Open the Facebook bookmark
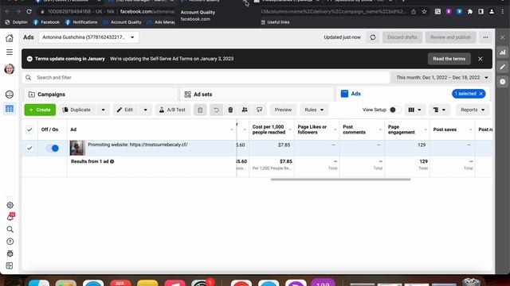Viewport: 510px width, 286px height. pos(46,22)
